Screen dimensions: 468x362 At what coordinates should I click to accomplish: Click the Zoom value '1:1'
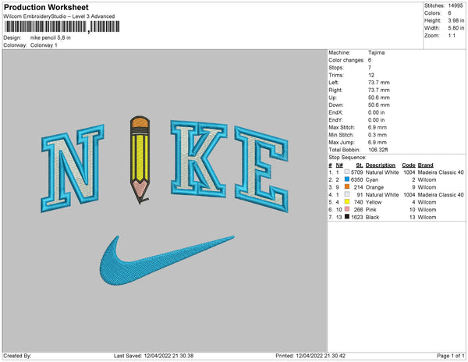click(x=452, y=36)
